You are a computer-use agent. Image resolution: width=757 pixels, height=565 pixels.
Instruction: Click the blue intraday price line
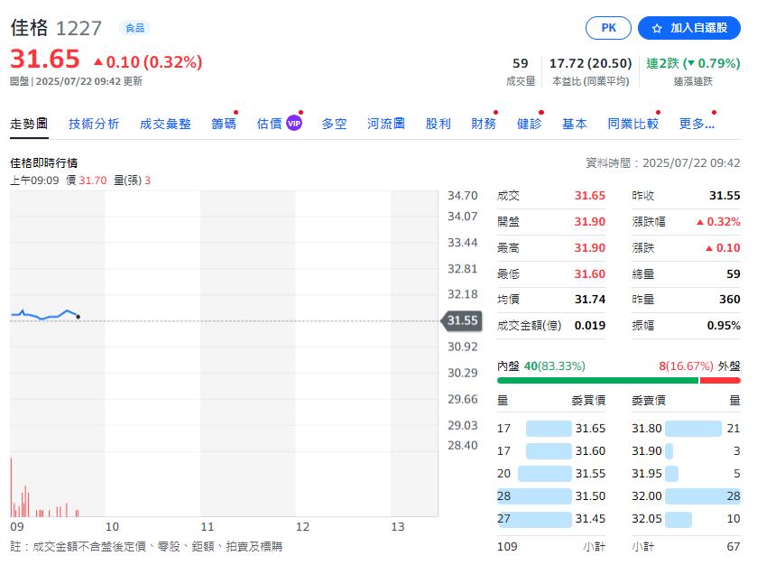pos(44,315)
